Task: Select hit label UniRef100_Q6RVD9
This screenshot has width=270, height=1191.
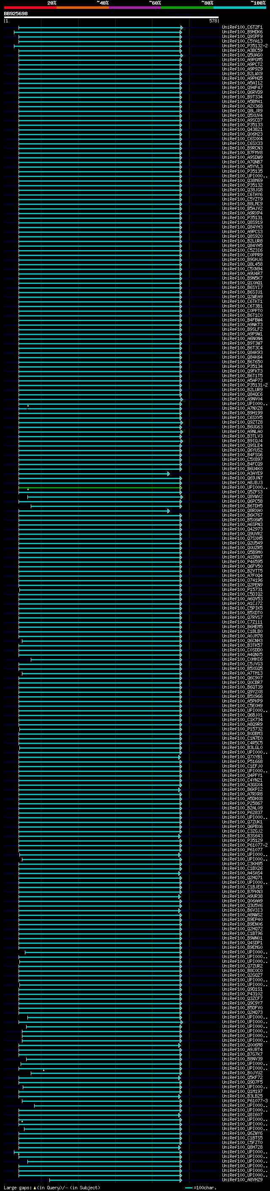Action: click(x=242, y=92)
